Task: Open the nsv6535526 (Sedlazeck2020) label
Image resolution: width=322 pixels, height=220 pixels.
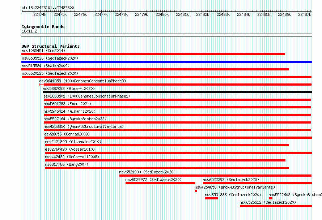Action: coord(50,58)
